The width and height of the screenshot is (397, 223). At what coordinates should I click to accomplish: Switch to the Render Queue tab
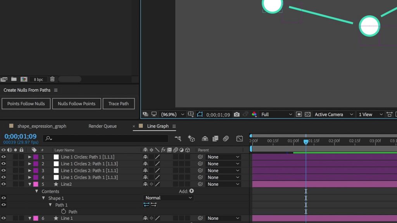coord(102,126)
